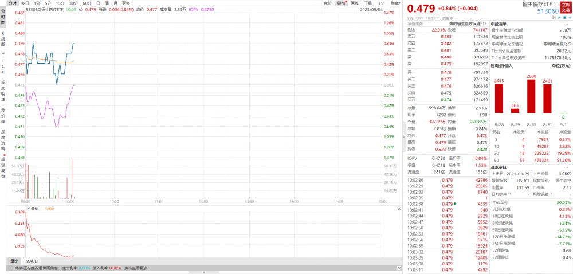Viewport: 573px width, 274px height.
Task: Click the collapse arrow left of quote panel
Action: tap(404, 136)
